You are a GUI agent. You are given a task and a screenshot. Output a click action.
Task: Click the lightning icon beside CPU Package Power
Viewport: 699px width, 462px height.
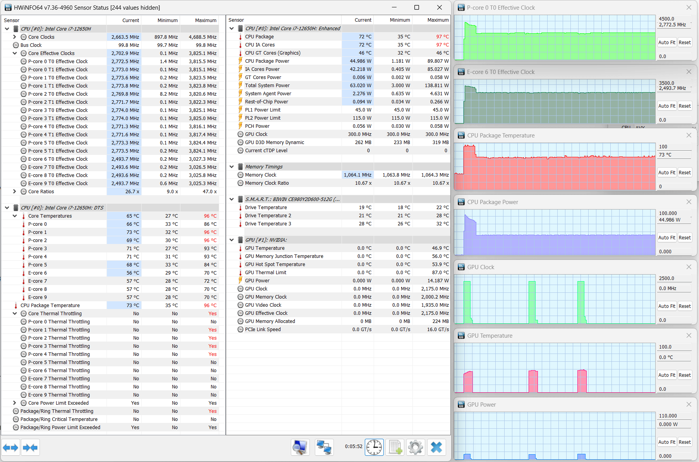240,61
